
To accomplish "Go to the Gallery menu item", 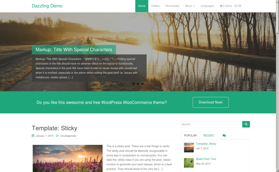I will [155, 6].
